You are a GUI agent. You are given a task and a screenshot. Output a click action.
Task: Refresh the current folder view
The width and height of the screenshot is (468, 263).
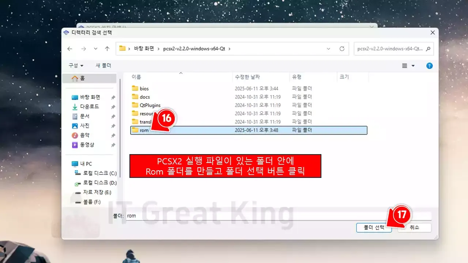tap(342, 49)
